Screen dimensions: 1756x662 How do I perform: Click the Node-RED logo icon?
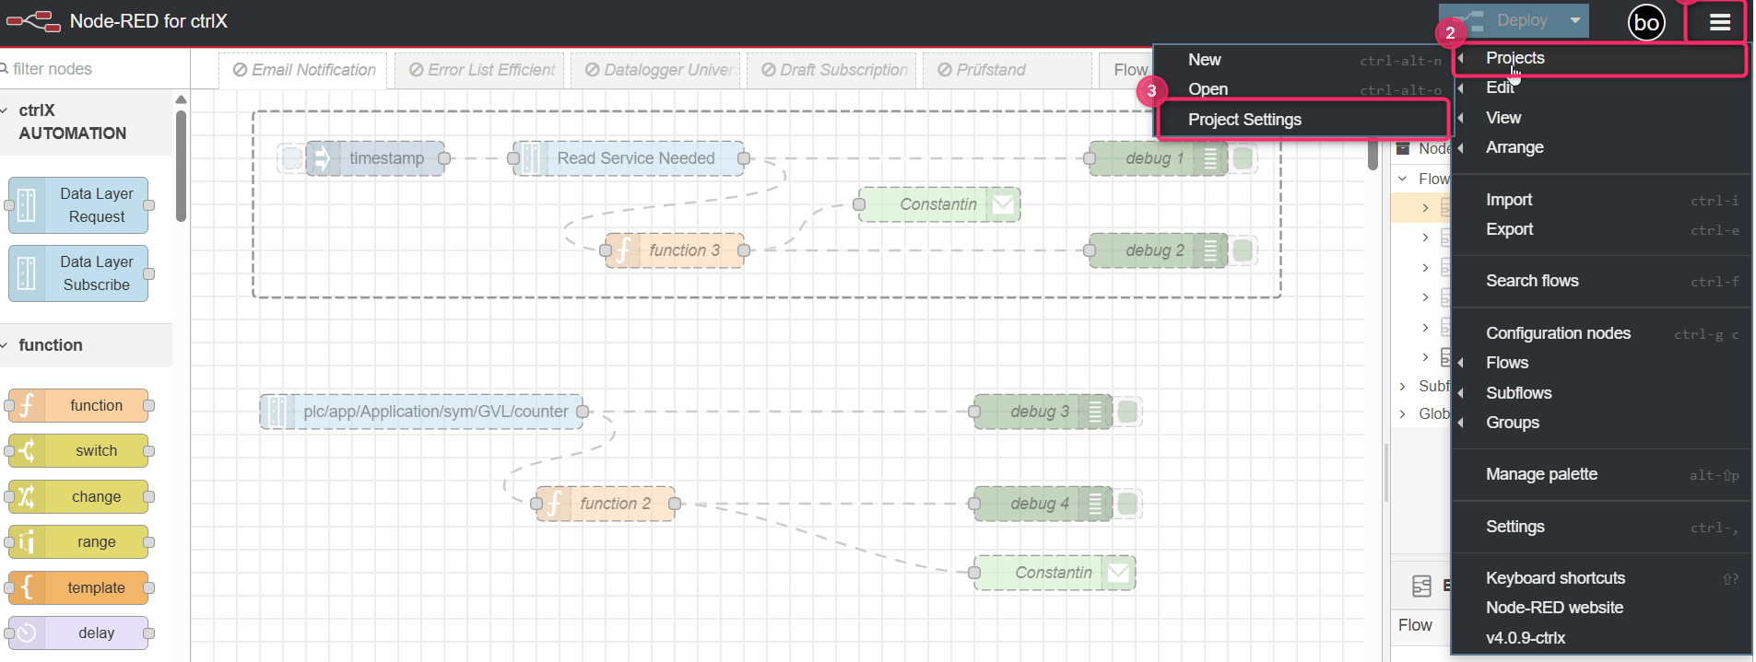tap(33, 21)
